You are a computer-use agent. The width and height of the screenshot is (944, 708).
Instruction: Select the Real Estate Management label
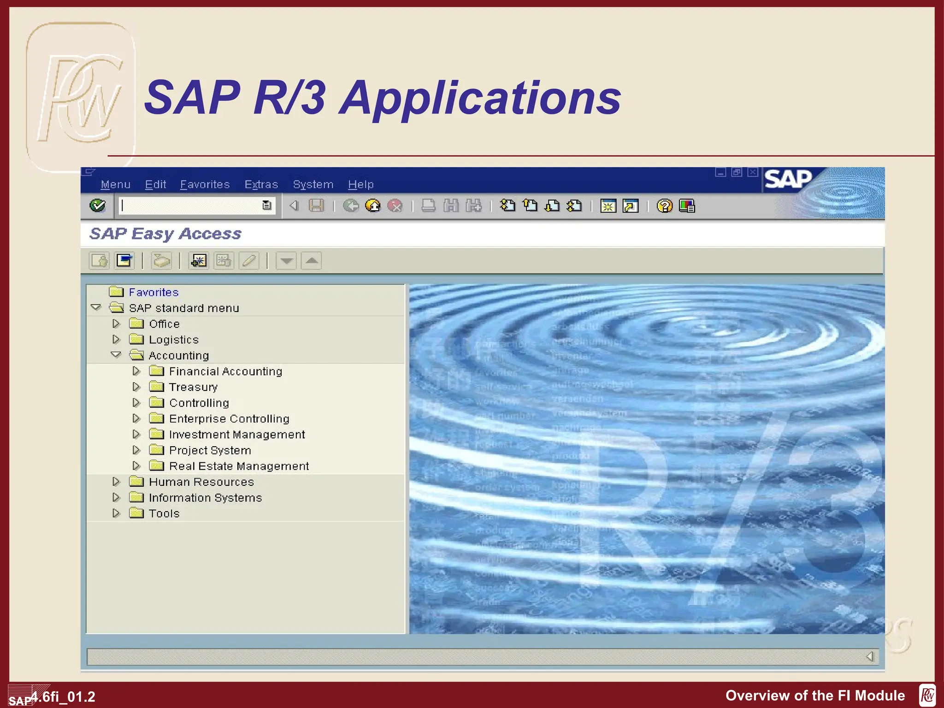(239, 466)
